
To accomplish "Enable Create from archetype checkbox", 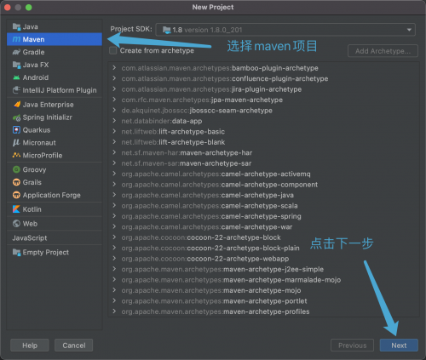I will pyautogui.click(x=113, y=50).
